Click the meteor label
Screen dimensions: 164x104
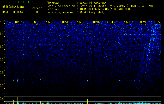tap(37, 8)
